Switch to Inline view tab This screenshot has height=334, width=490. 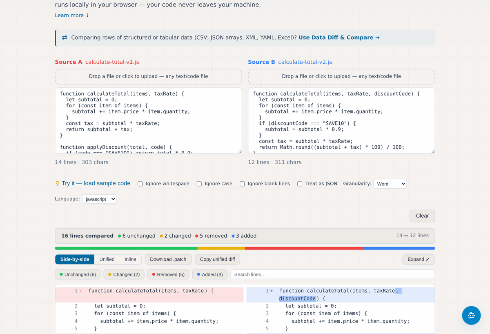point(130,259)
